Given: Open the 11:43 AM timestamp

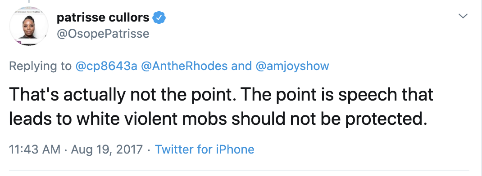Looking at the screenshot, I should tap(35, 150).
